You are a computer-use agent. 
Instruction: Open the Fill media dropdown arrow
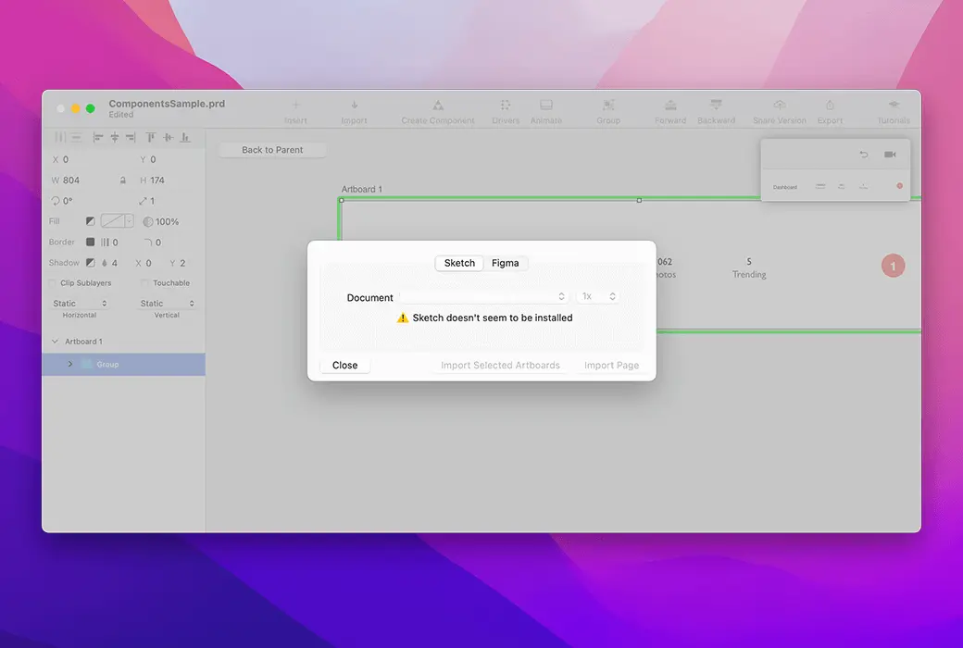(129, 221)
